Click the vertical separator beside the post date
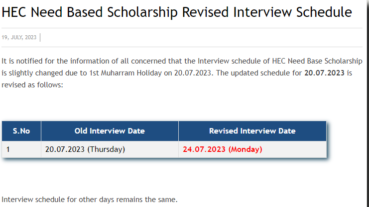369x207 pixels. (x=40, y=38)
